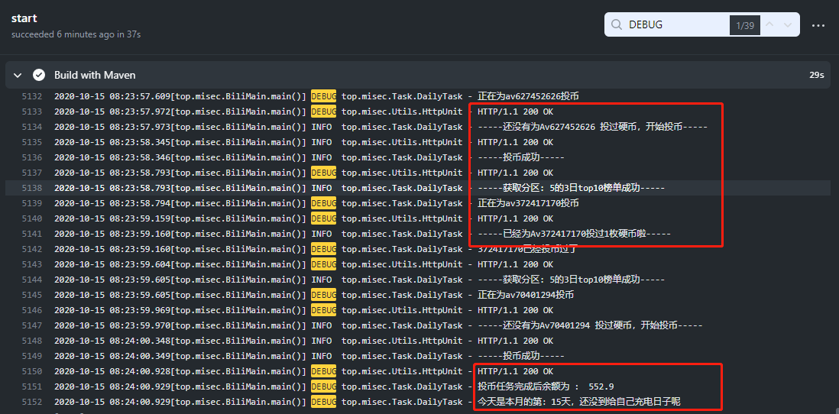The height and width of the screenshot is (414, 839).
Task: Click line number 5144
Action: point(31,280)
